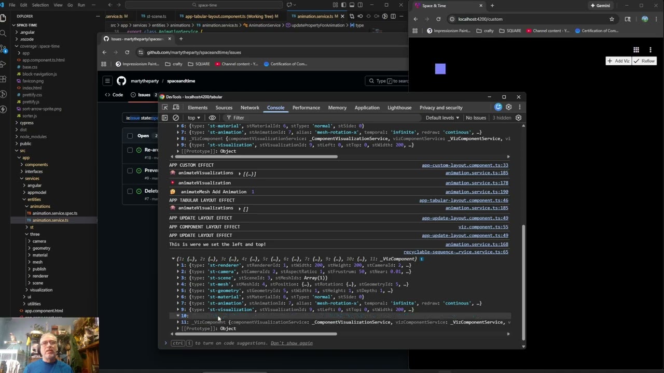Tick the checkbox for the 'Preve' issue
The image size is (664, 373).
point(130,170)
